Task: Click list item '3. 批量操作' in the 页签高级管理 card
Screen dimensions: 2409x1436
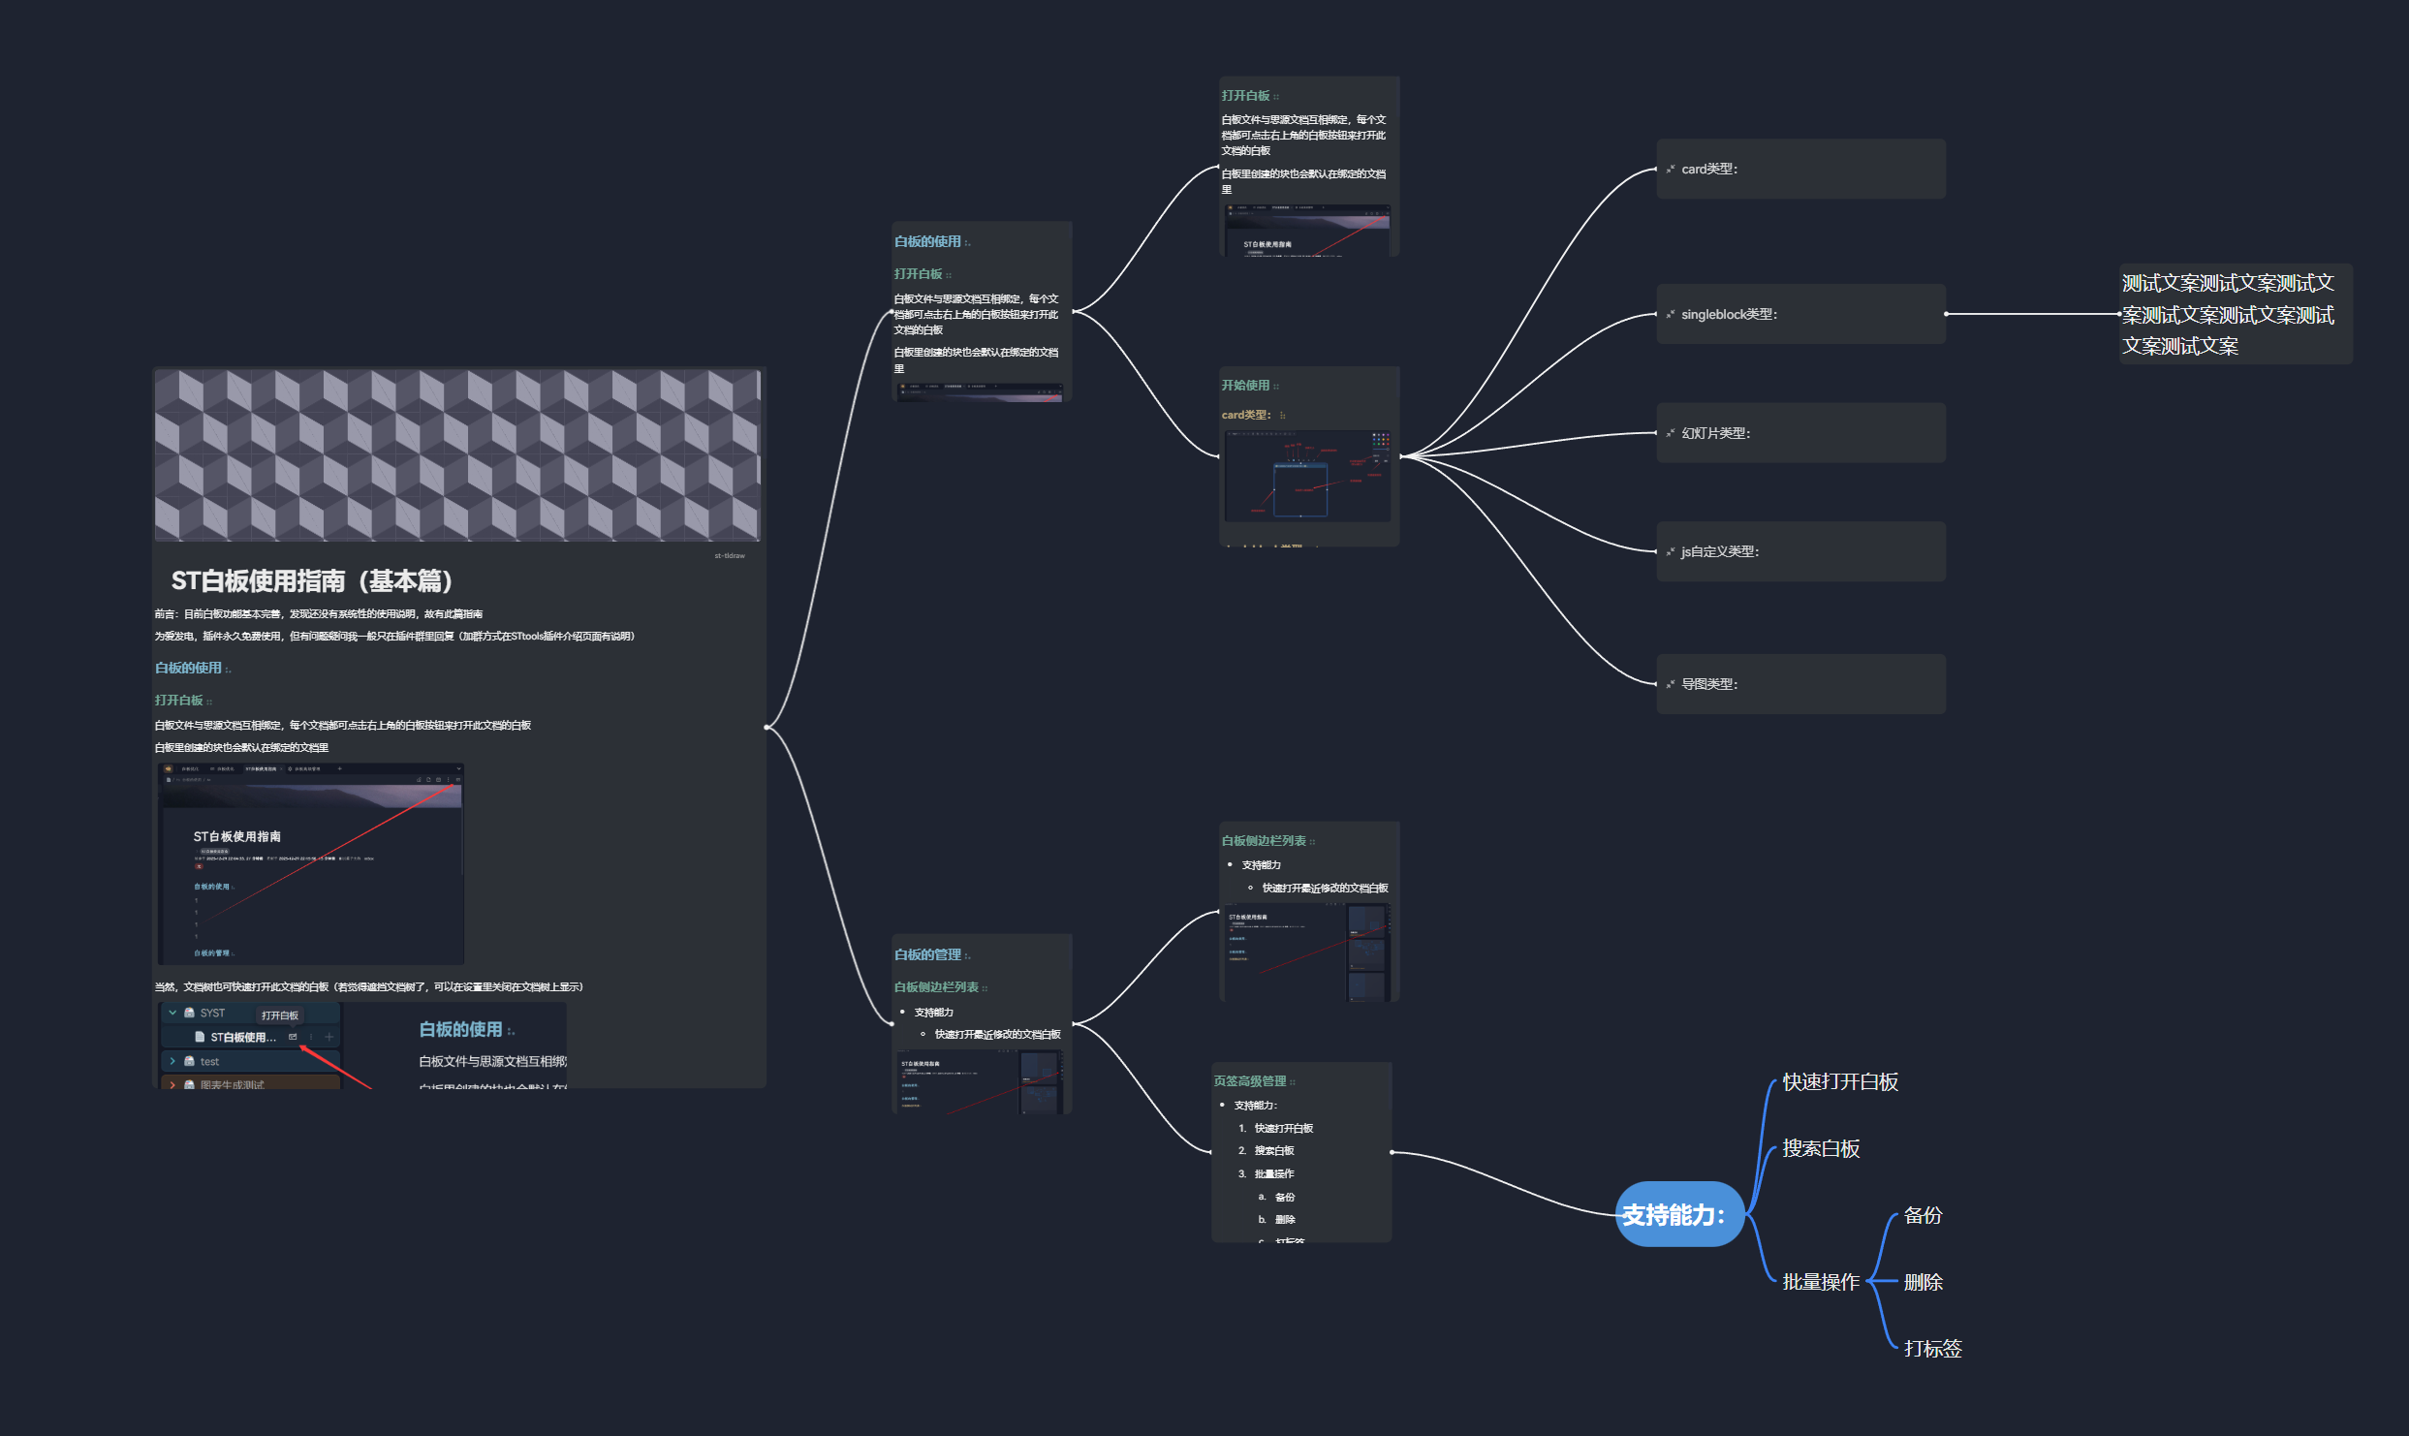Action: 1267,1174
